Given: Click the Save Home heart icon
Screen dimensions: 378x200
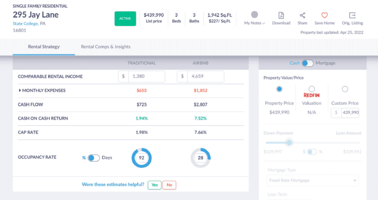Looking at the screenshot, I should click(324, 15).
